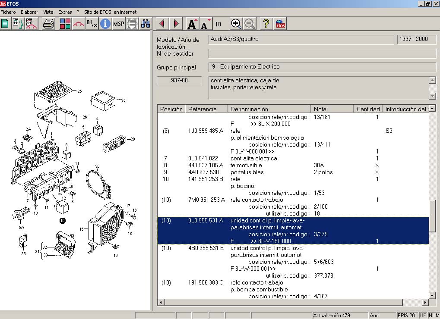Open Sito de ETOS en internet menu

[110, 12]
